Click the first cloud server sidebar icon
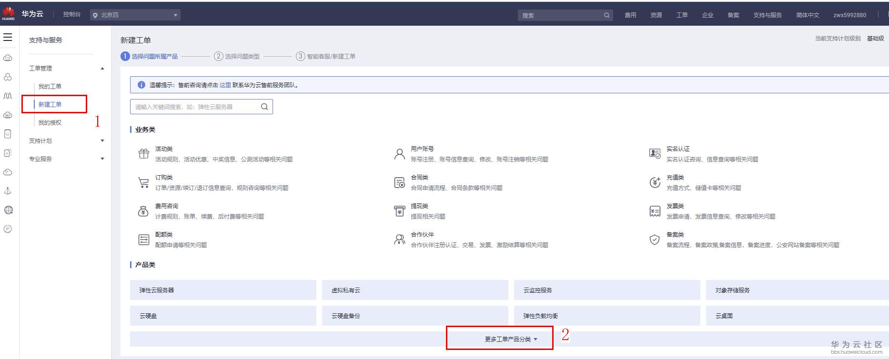 [8, 58]
